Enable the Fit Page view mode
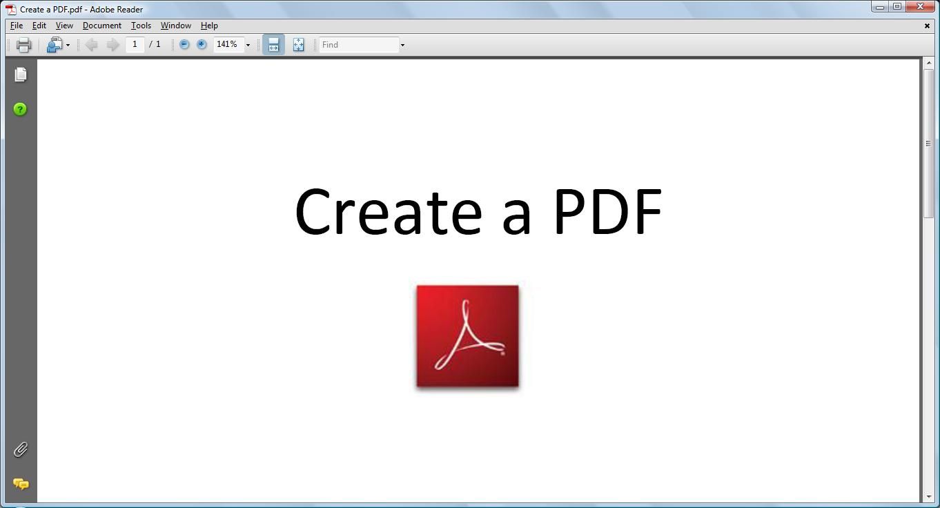 tap(298, 44)
